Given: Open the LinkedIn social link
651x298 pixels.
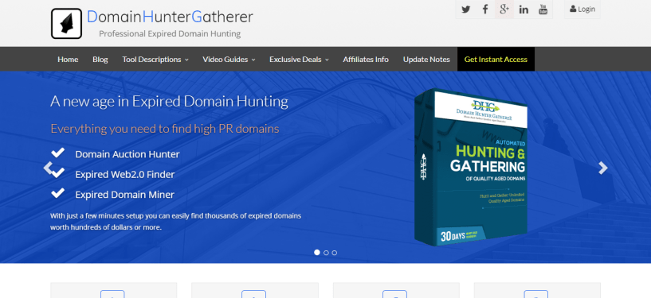Looking at the screenshot, I should click(x=524, y=10).
